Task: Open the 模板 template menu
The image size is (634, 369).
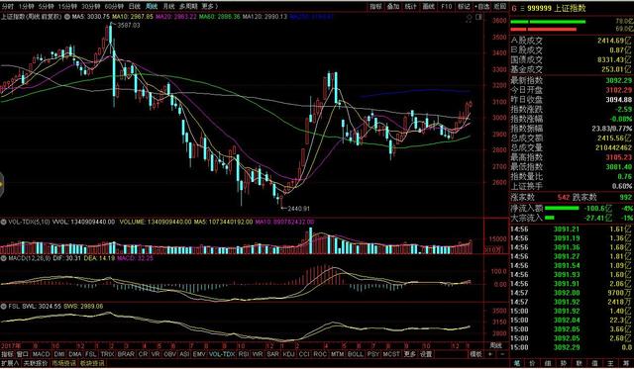Action: coord(475,354)
